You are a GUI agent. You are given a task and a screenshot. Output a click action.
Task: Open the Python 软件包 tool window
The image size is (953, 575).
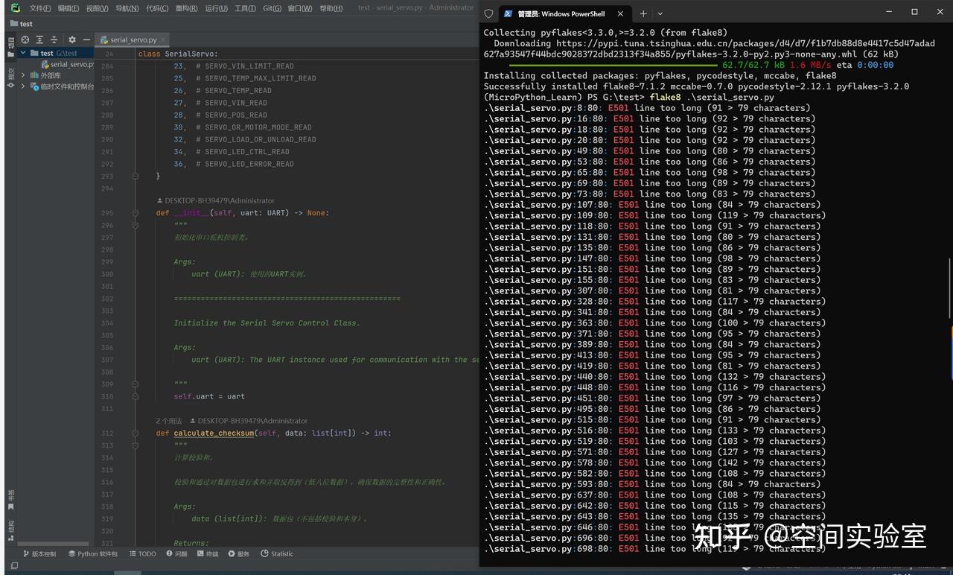(x=93, y=554)
